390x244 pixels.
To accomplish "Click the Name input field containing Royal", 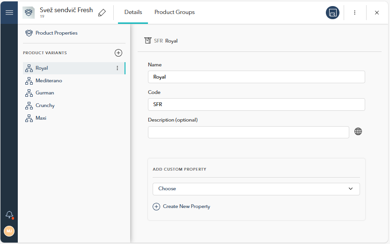I will (257, 77).
